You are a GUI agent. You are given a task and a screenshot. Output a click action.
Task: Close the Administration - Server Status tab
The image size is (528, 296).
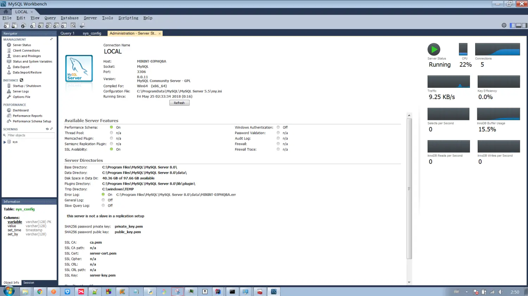pyautogui.click(x=159, y=34)
